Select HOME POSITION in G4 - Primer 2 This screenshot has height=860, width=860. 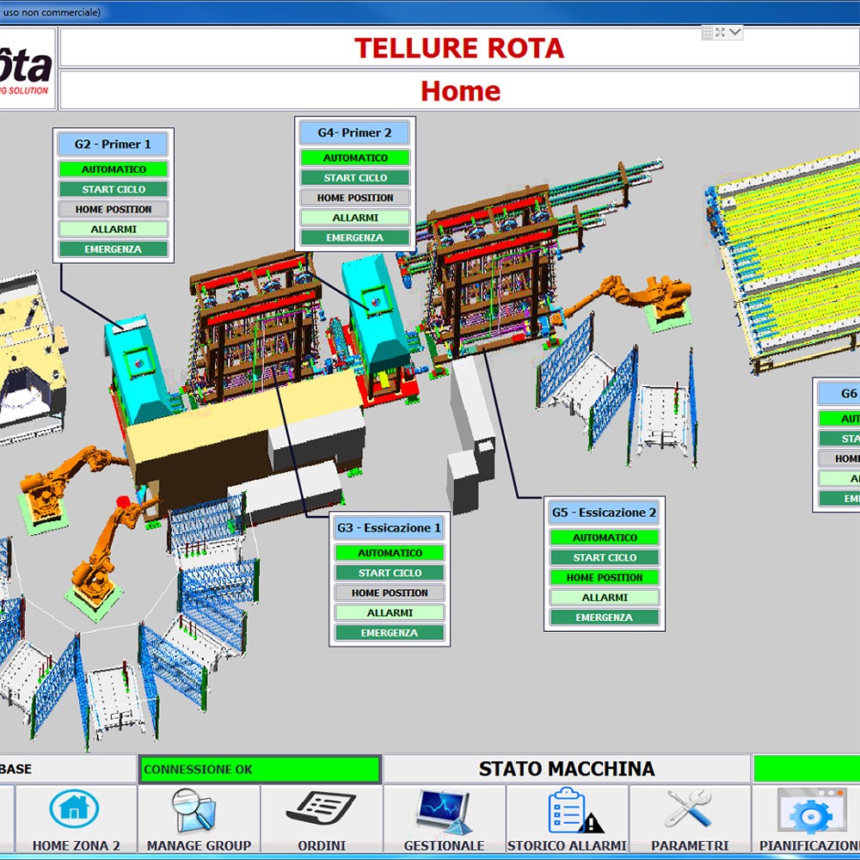pos(355,198)
